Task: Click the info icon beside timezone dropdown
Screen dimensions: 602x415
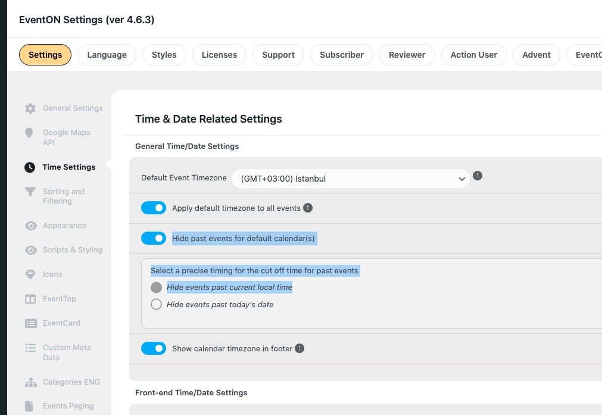Action: pyautogui.click(x=477, y=176)
